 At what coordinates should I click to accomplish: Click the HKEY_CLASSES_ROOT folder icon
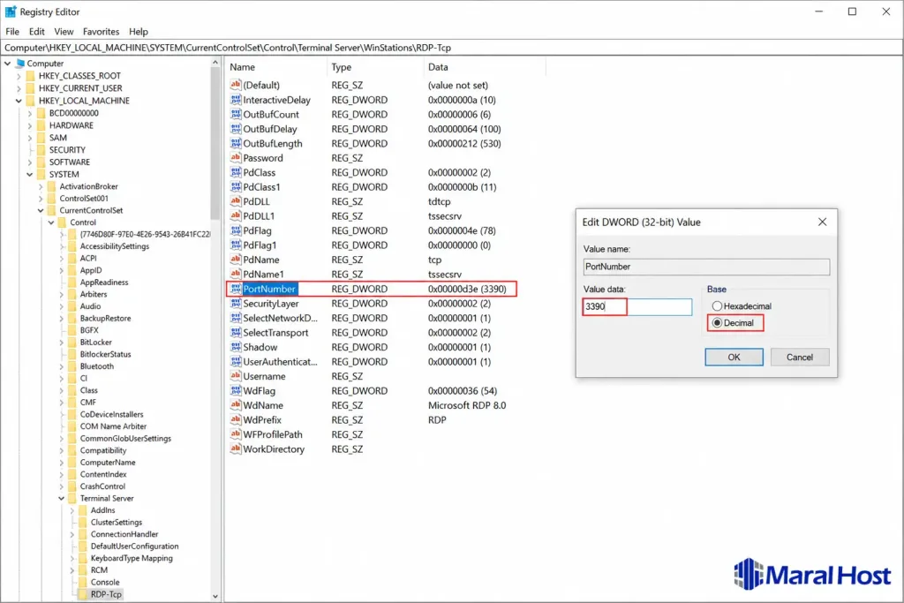[31, 76]
